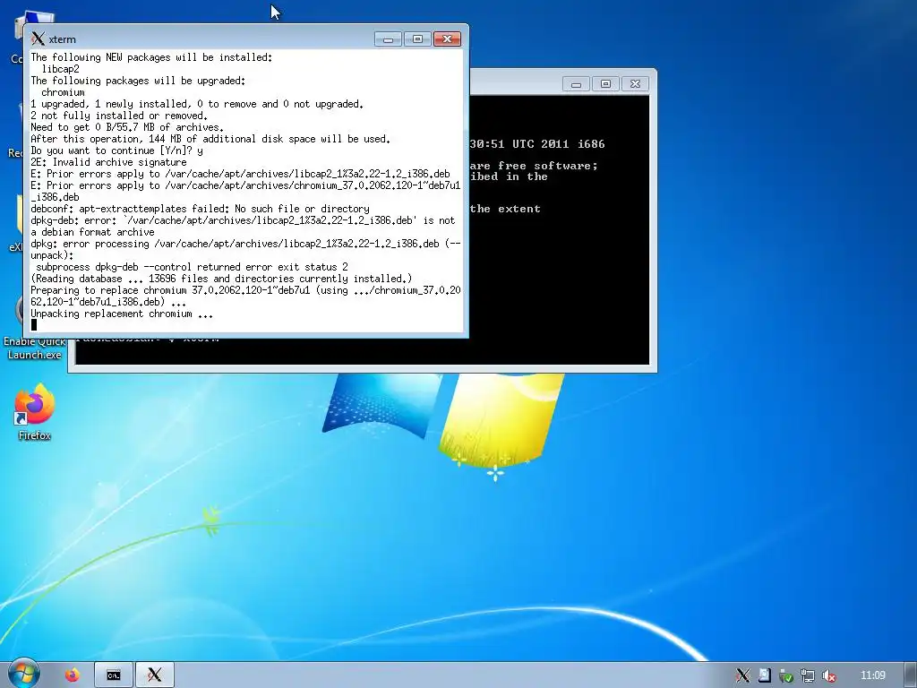Open the Firefox desktop shortcut
This screenshot has height=688, width=917.
tap(35, 412)
